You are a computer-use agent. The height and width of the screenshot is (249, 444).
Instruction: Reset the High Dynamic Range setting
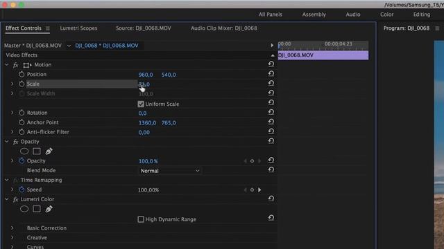pyautogui.click(x=271, y=218)
